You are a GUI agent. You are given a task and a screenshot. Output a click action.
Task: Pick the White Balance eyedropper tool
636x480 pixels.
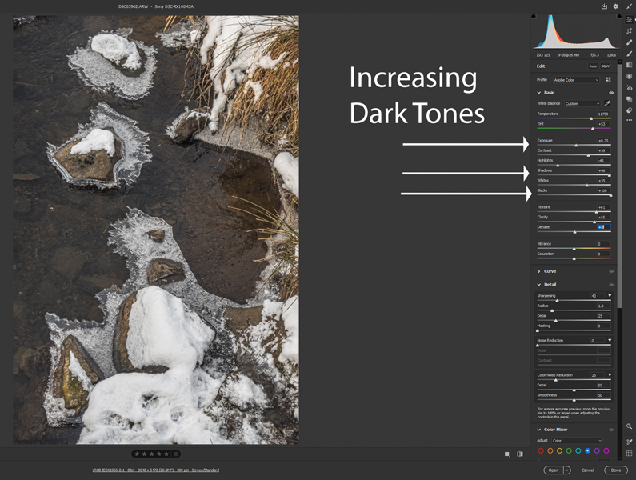point(609,103)
